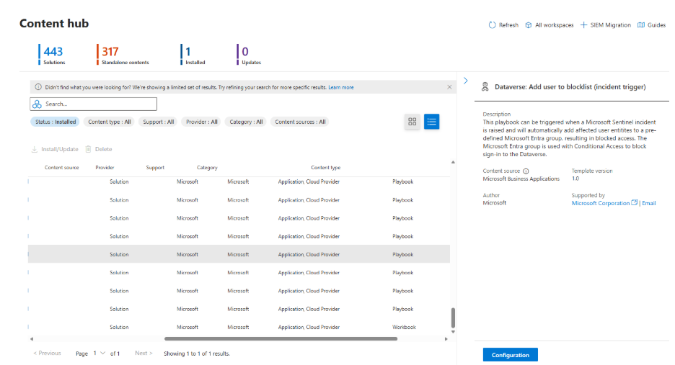Select the 443 Solutions tab

click(53, 55)
